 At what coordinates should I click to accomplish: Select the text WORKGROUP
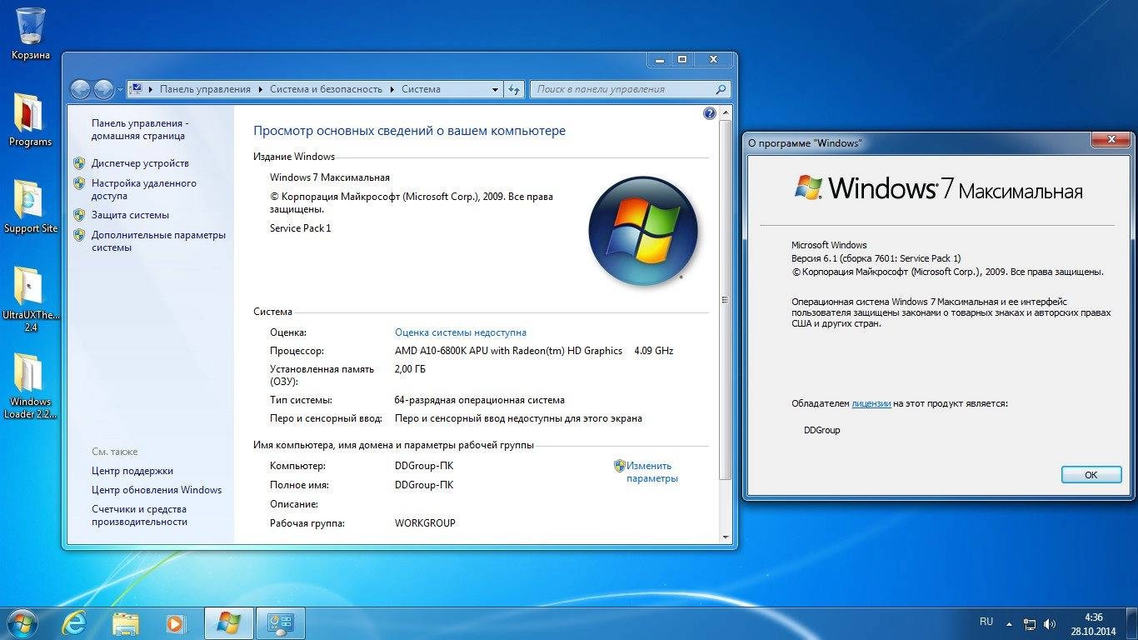(x=425, y=523)
